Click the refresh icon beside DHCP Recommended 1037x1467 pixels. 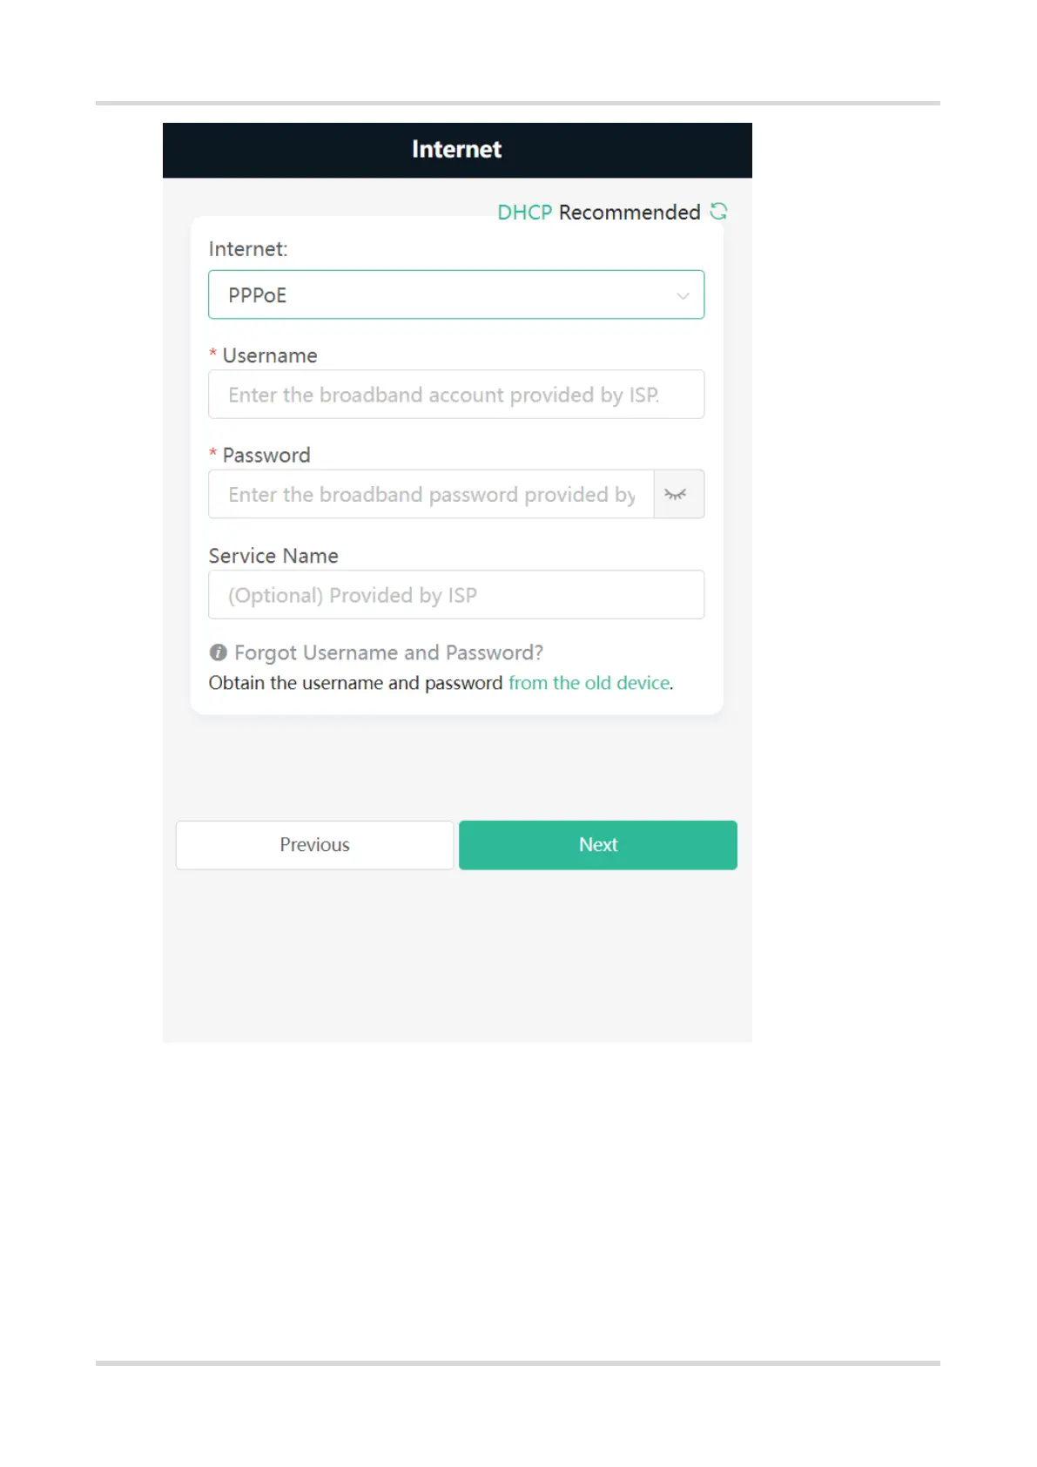pos(718,212)
